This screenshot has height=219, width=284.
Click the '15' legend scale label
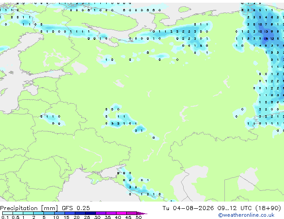pyautogui.click(x=66, y=217)
